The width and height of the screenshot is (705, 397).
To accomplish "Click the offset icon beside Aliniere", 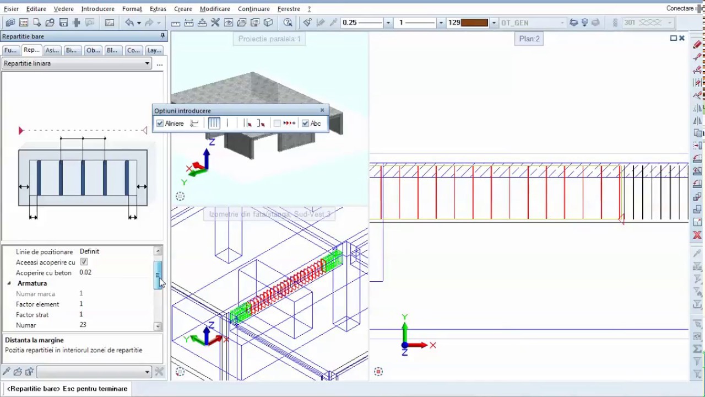I will [194, 124].
